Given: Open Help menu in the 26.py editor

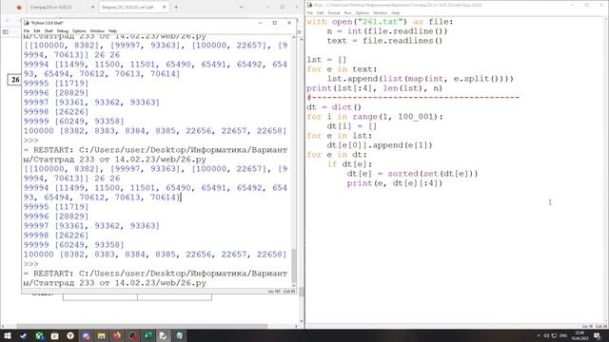Looking at the screenshot, I should 396,12.
